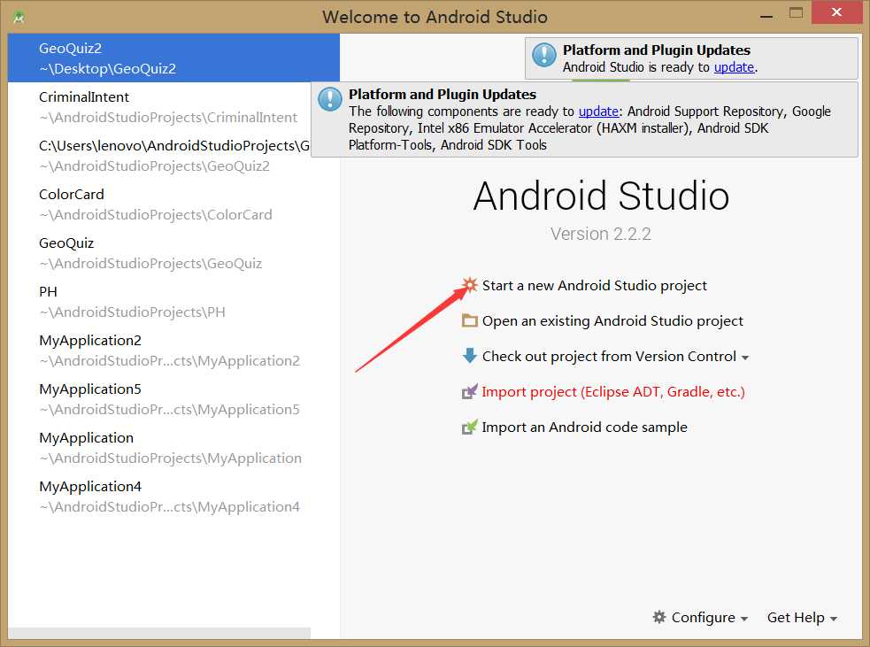Select Import an Android code sample

pyautogui.click(x=584, y=427)
